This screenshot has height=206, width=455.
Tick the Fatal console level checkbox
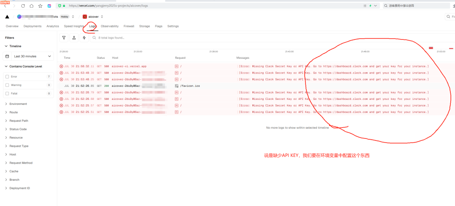[7, 94]
